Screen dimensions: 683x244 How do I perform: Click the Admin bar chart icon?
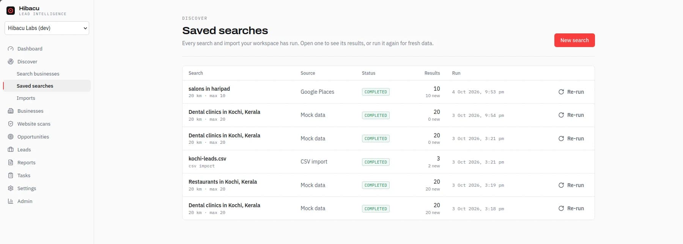(x=11, y=201)
